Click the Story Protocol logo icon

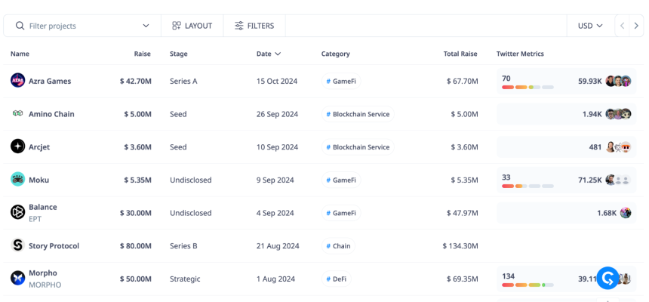click(x=18, y=245)
